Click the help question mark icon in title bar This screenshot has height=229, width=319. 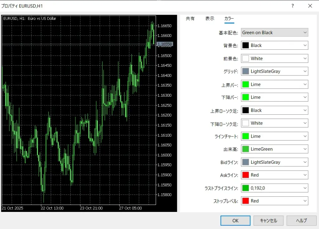point(293,6)
